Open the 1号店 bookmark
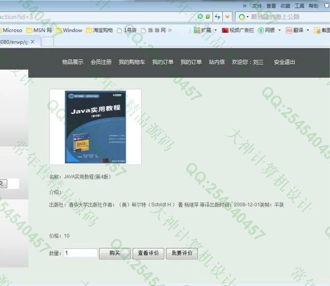The height and width of the screenshot is (286, 330). coord(127,30)
